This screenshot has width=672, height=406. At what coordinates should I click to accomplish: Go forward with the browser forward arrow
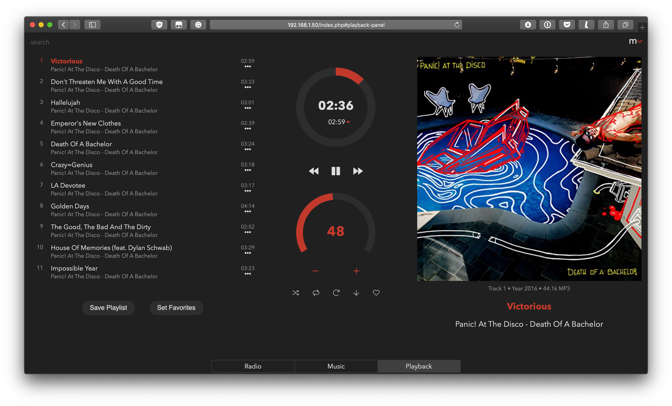(x=75, y=25)
